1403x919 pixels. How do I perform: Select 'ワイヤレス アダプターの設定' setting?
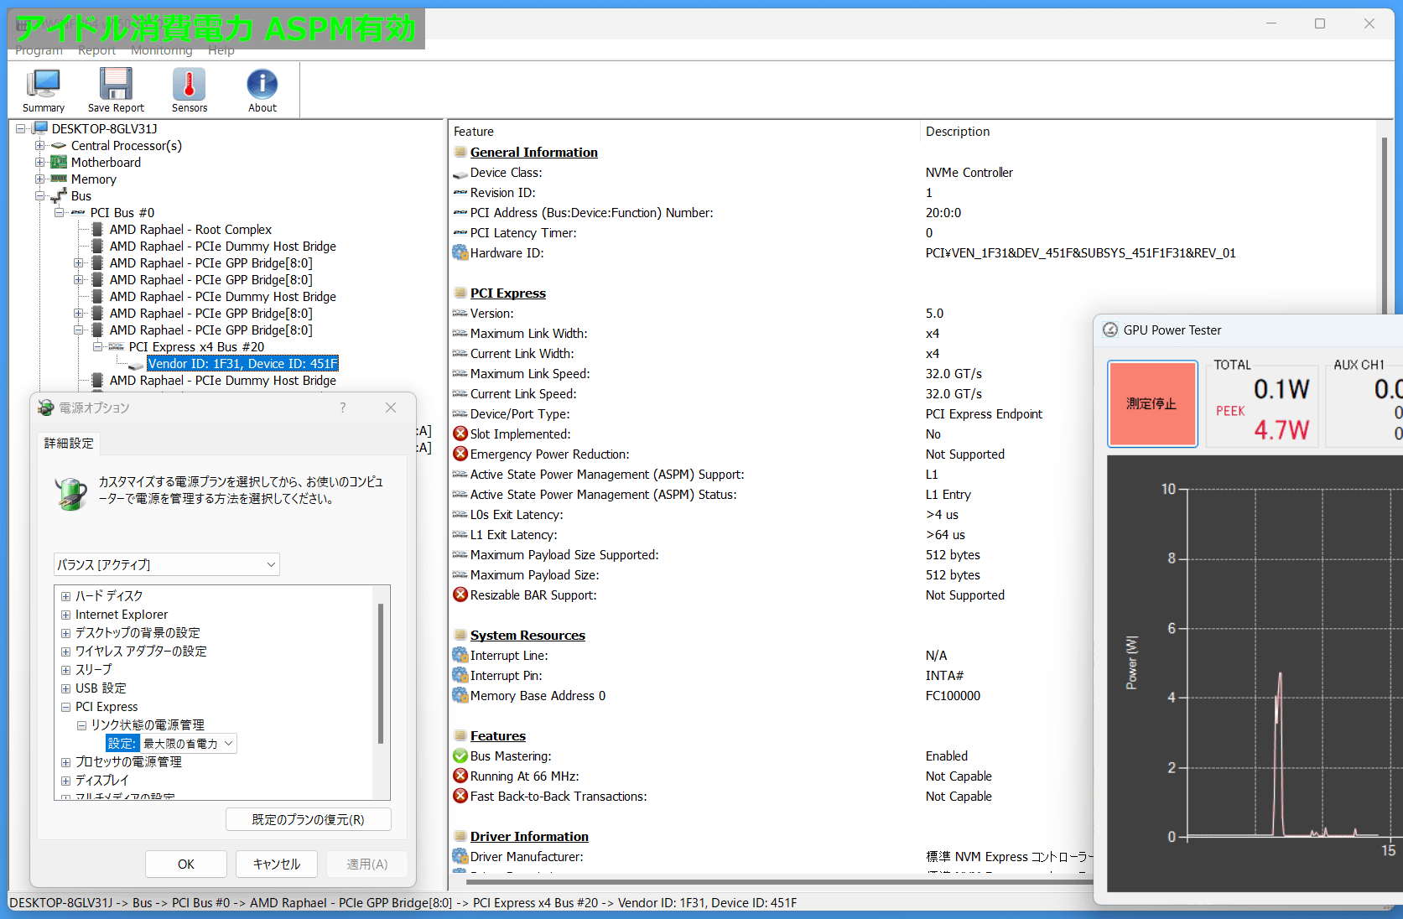tap(141, 652)
